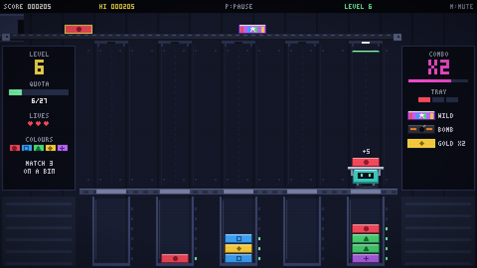Screen dimensions: 477x268
Task: Click the SCORE 000205 readout
Action: click(x=27, y=6)
